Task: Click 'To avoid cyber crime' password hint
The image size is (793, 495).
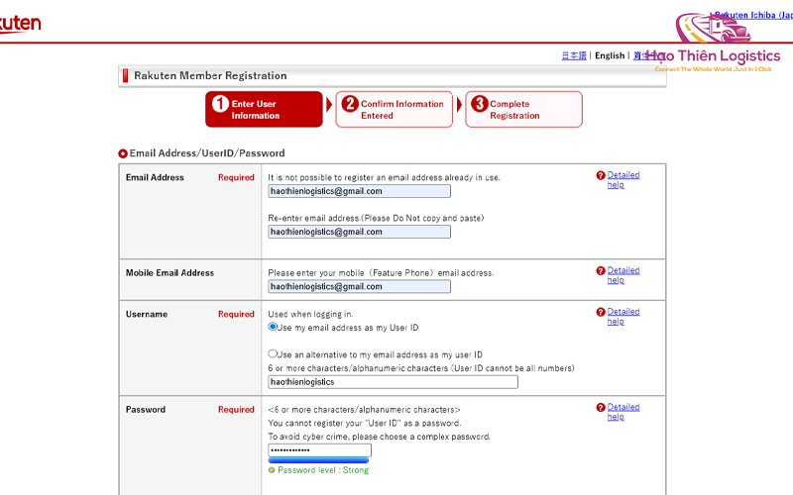Action: [379, 437]
